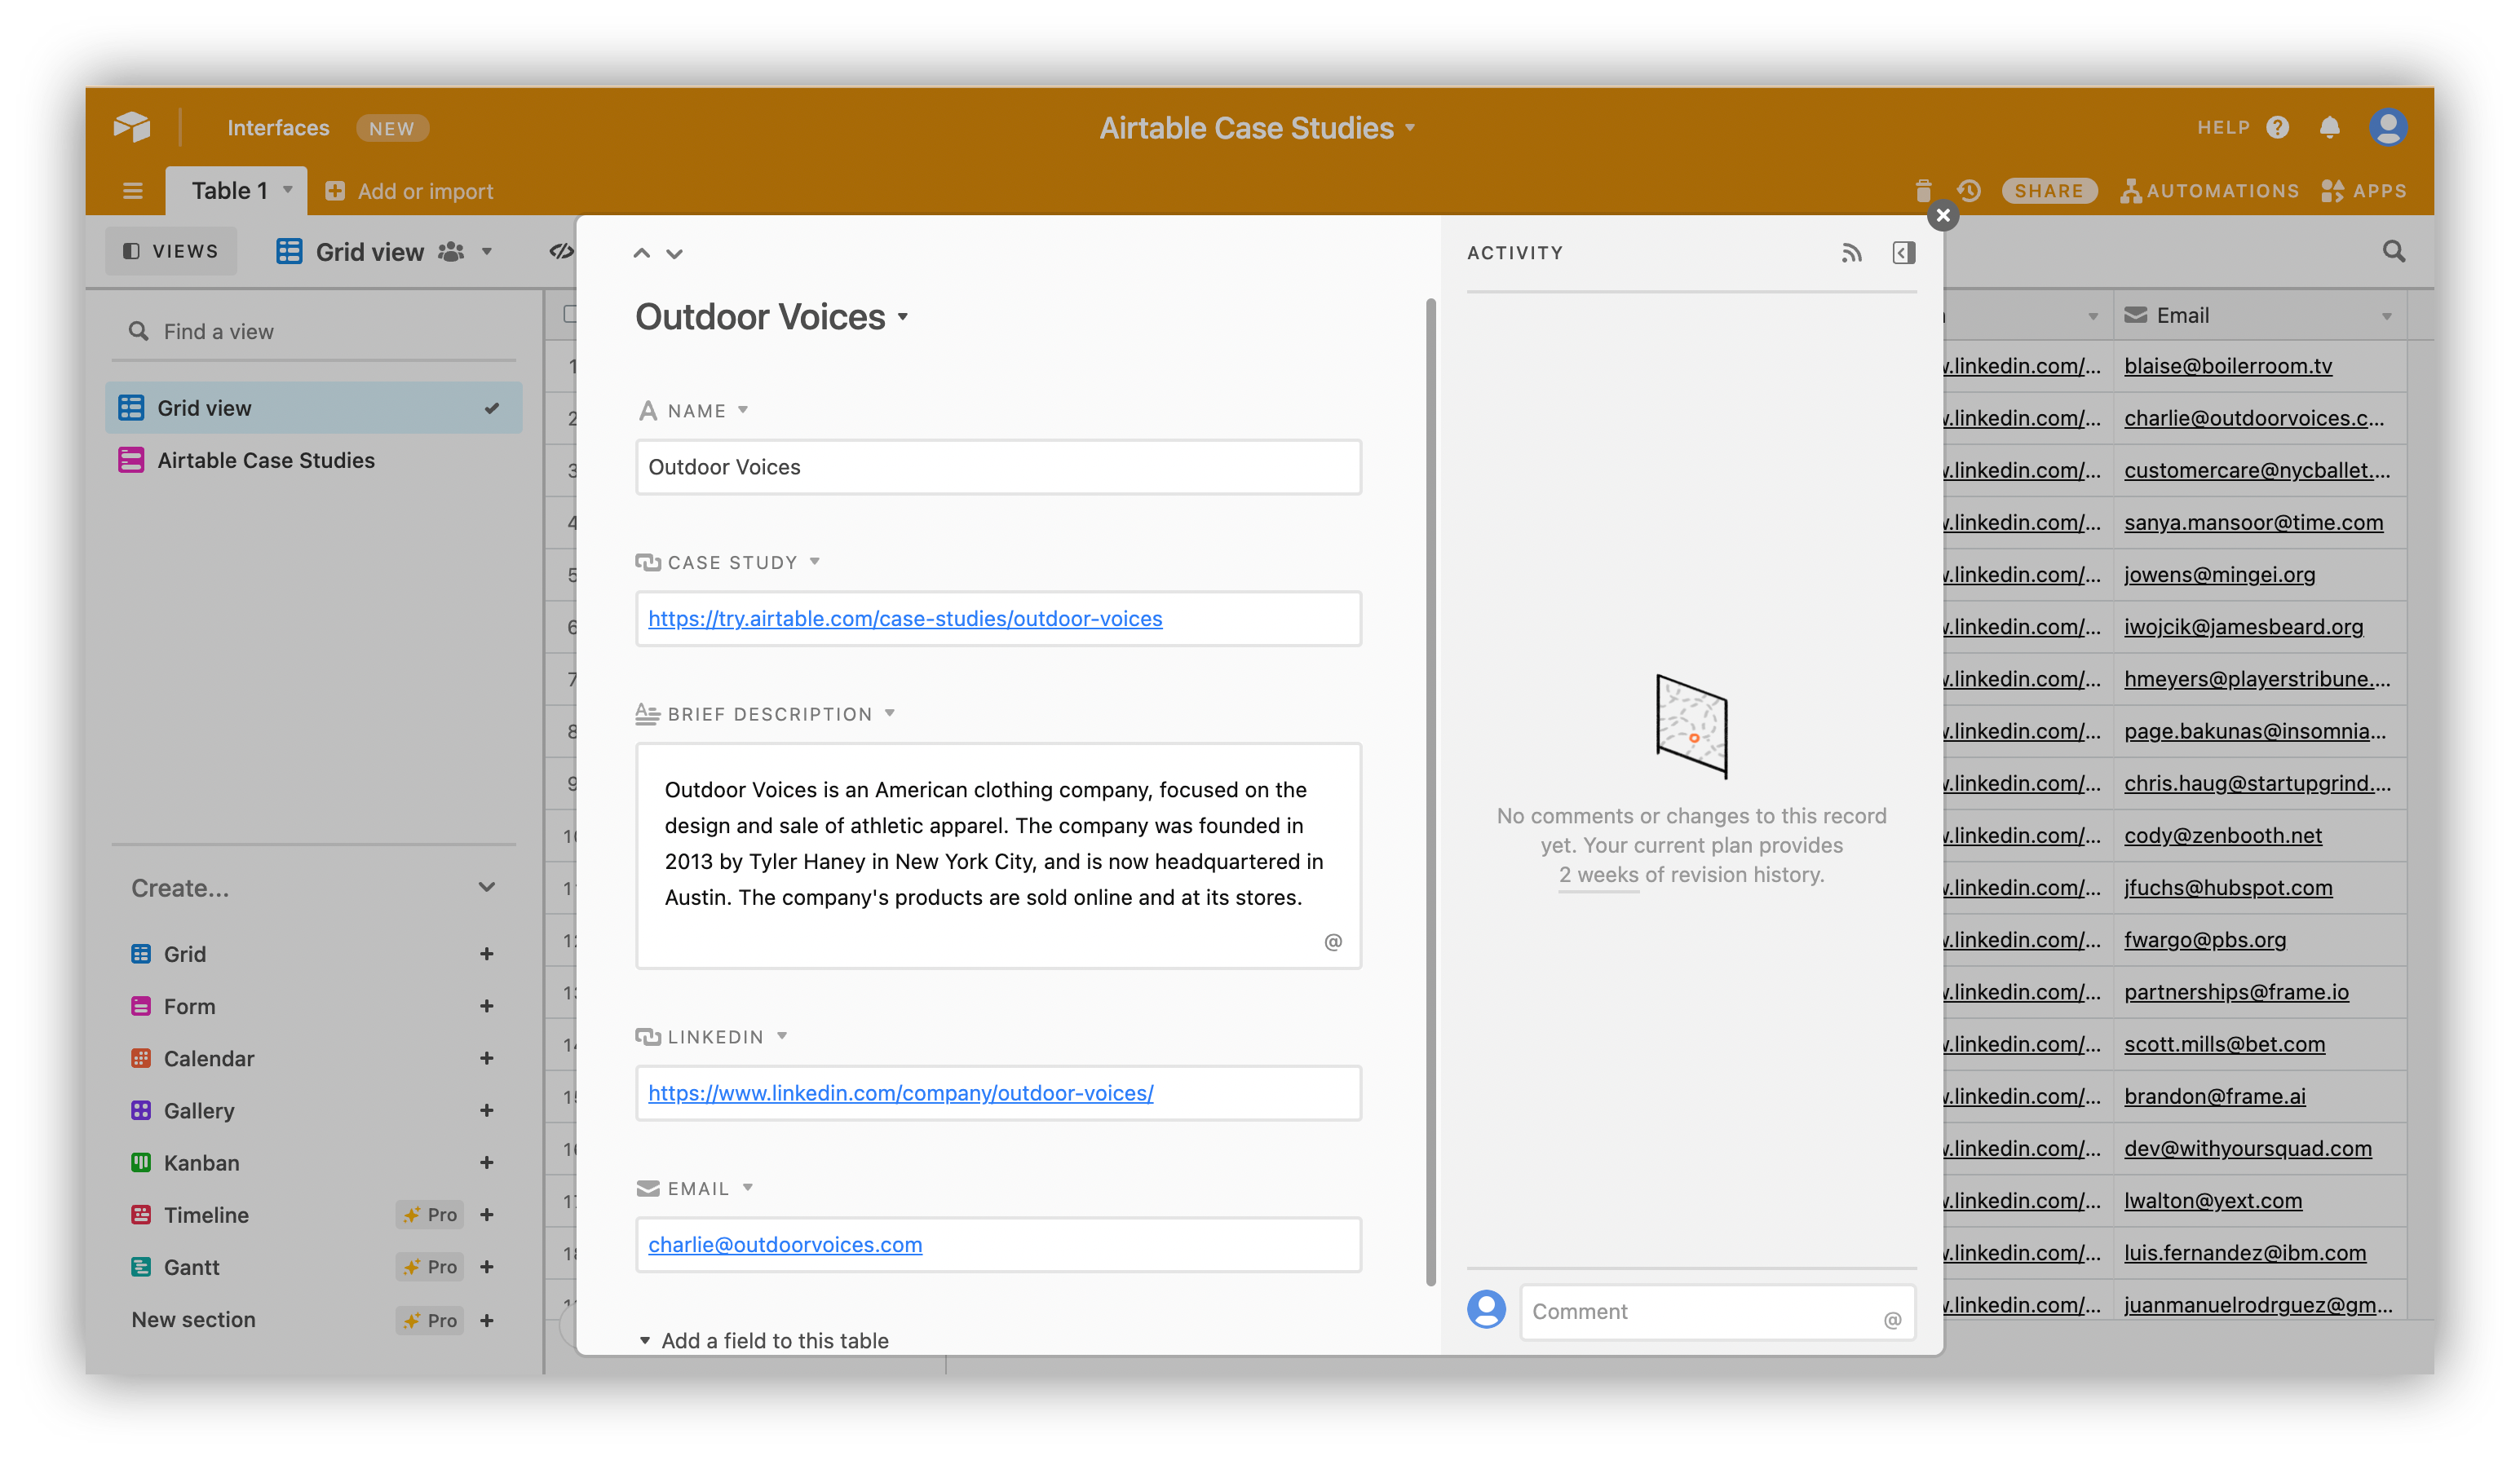The image size is (2520, 1460).
Task: Click the blaise@boilerroom.tv email cell
Action: (2259, 366)
